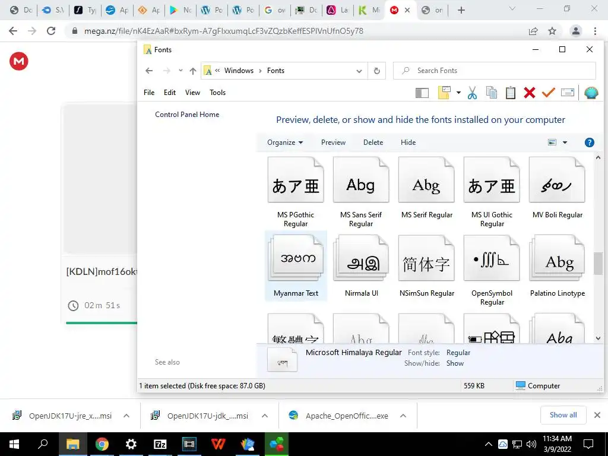
Task: Click the Copy icon in Fonts toolbar
Action: pos(491,93)
